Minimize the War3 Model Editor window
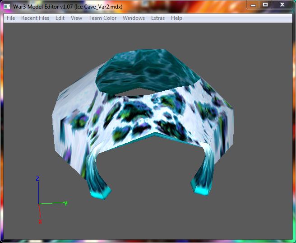Image resolution: width=296 pixels, height=243 pixels. [x=253, y=5]
